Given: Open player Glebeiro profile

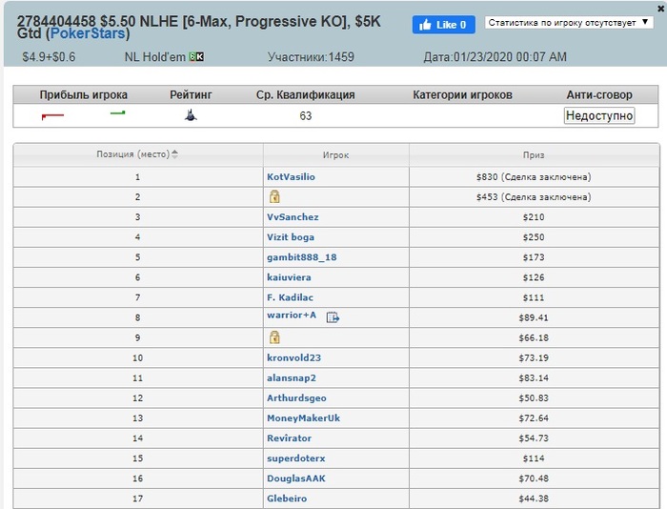Looking at the screenshot, I should [x=287, y=499].
